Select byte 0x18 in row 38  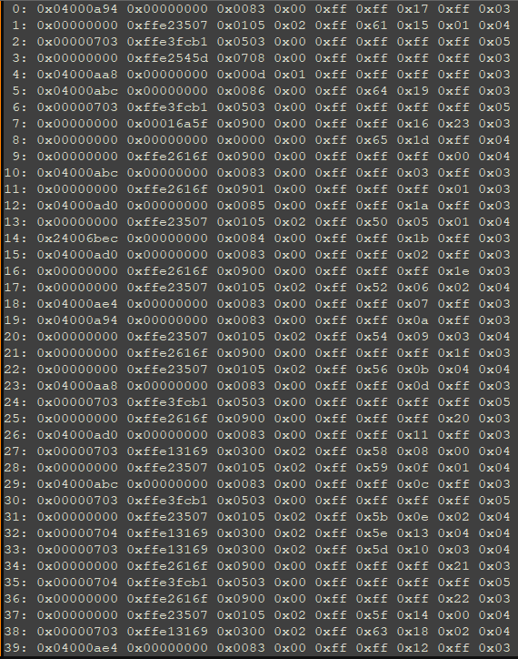point(413,632)
